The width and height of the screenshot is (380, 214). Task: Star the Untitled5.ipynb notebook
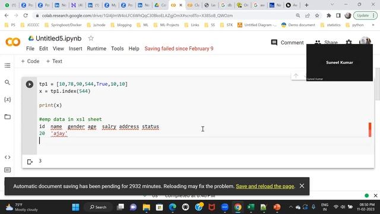click(91, 38)
